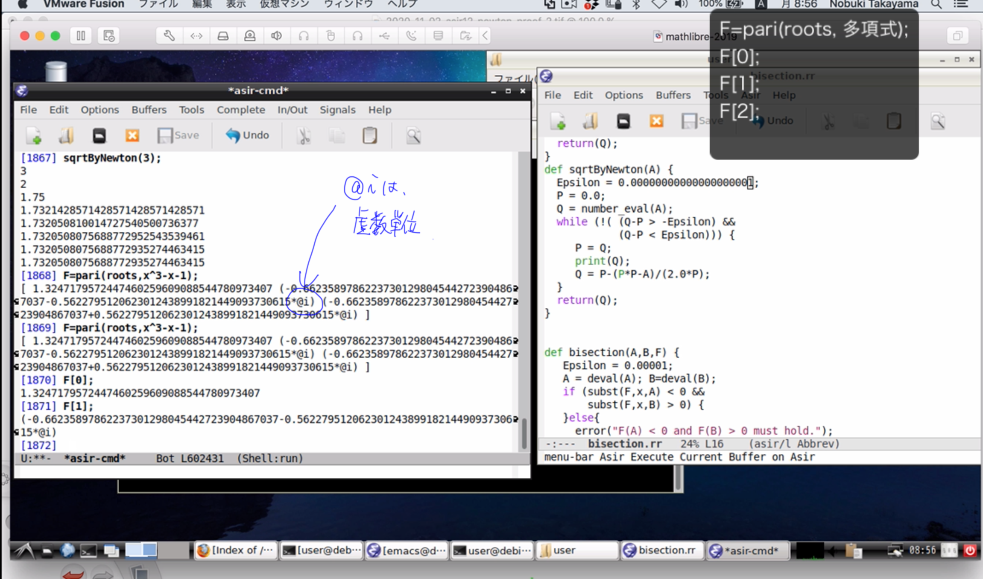Click Undo in asir-cmd toolbar

pos(248,135)
